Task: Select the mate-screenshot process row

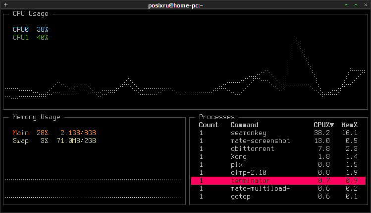Action: coord(278,141)
